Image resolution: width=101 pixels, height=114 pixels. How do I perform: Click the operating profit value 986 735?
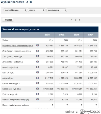coord(93,51)
